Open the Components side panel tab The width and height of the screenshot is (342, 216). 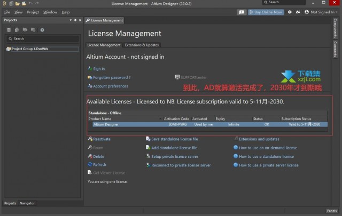click(335, 28)
